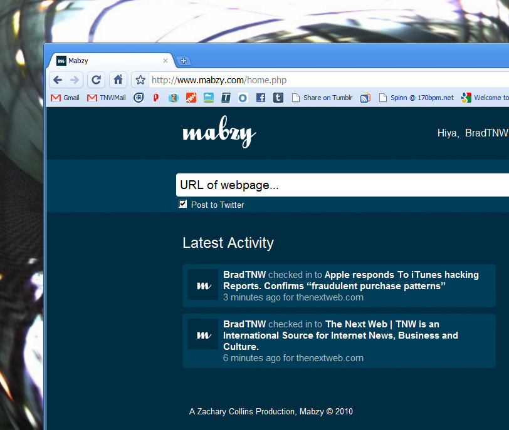This screenshot has height=430, width=509.
Task: Open a new tab with the plus button
Action: pos(184,61)
